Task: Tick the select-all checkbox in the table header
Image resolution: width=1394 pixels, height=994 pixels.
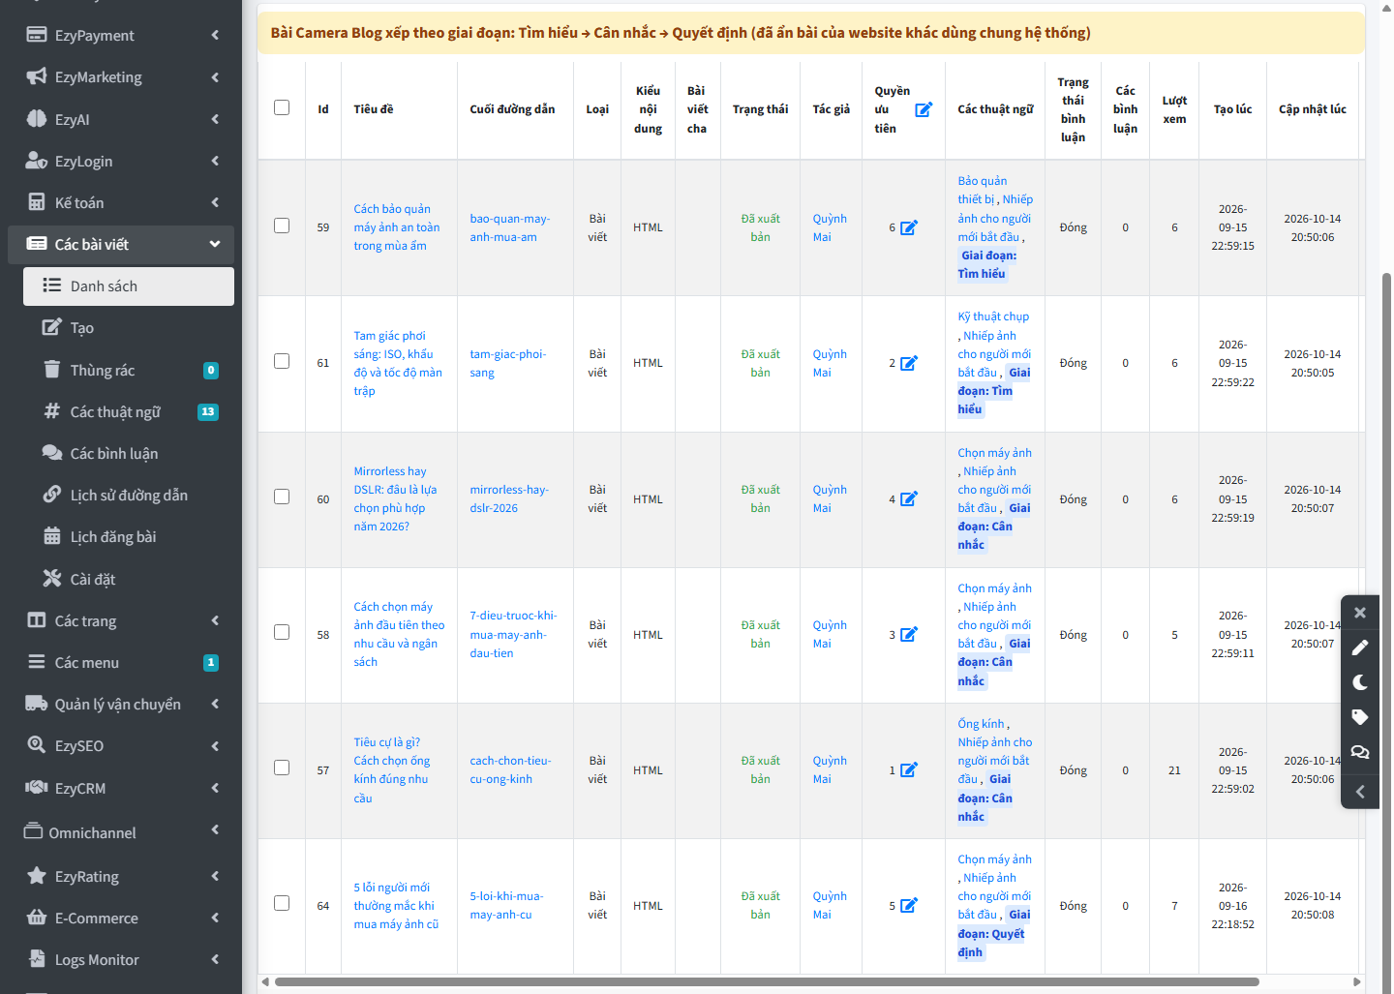Action: click(282, 107)
